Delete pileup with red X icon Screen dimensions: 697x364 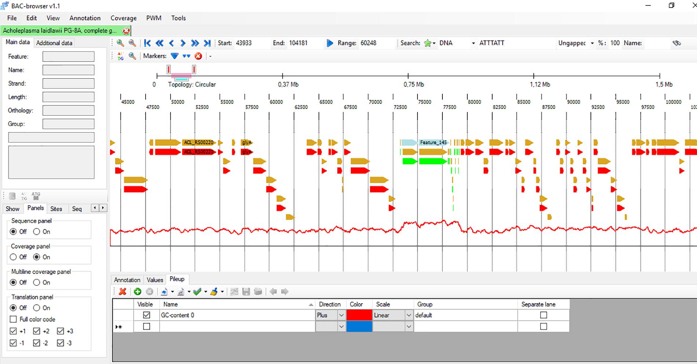123,291
